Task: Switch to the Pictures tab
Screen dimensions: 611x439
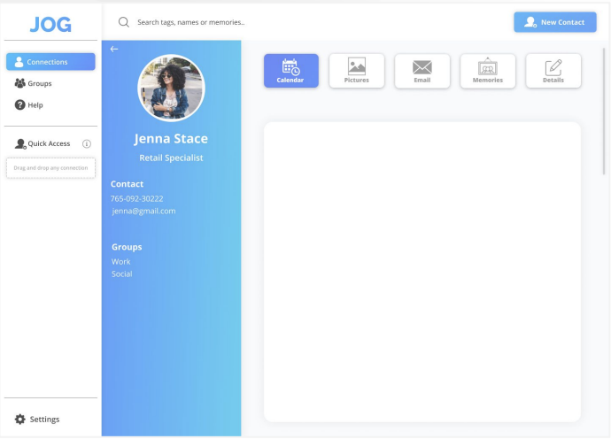Action: (357, 71)
